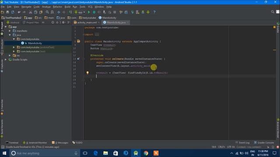Toggle the Android Model side window
The width and height of the screenshot is (280, 157).
[278, 129]
